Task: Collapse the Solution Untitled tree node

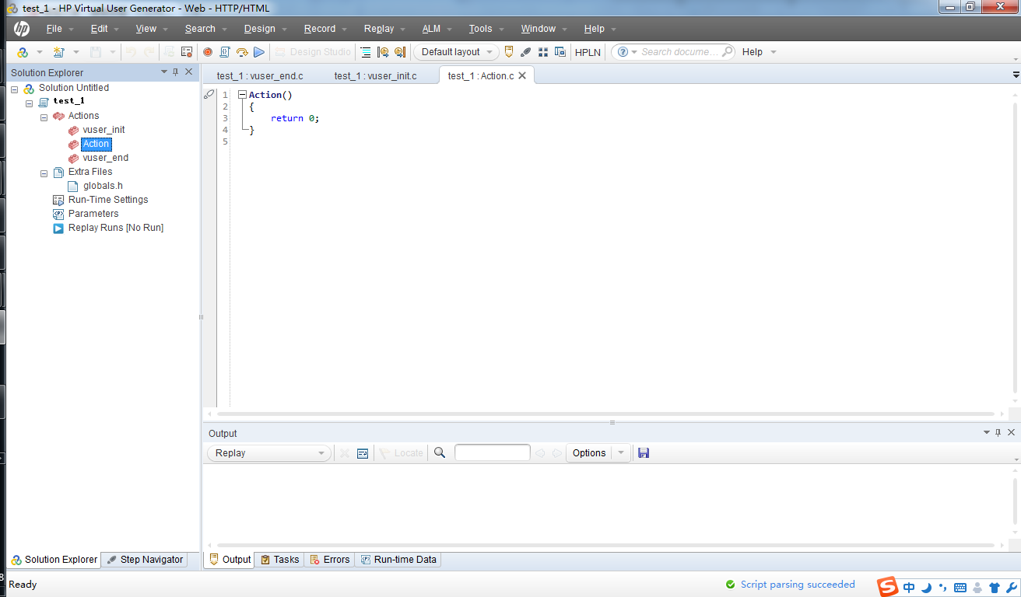Action: [x=14, y=89]
